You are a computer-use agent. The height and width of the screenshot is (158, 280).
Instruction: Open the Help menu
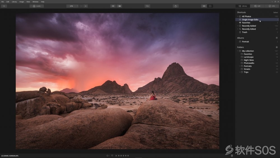click(43, 2)
